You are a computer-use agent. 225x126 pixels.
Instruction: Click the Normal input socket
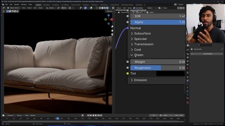[128, 28]
